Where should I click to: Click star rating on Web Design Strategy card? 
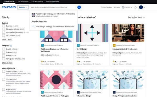[x=42, y=61]
